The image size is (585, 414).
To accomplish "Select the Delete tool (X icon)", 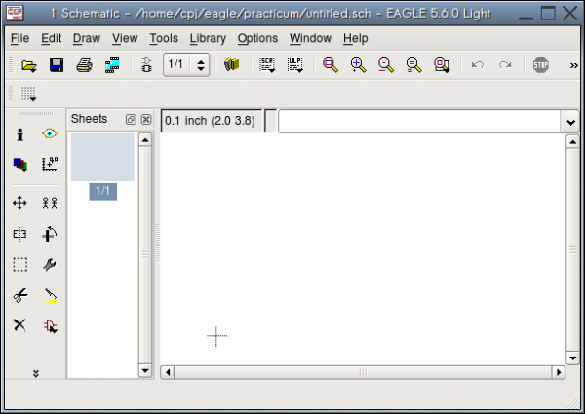I will [x=19, y=325].
